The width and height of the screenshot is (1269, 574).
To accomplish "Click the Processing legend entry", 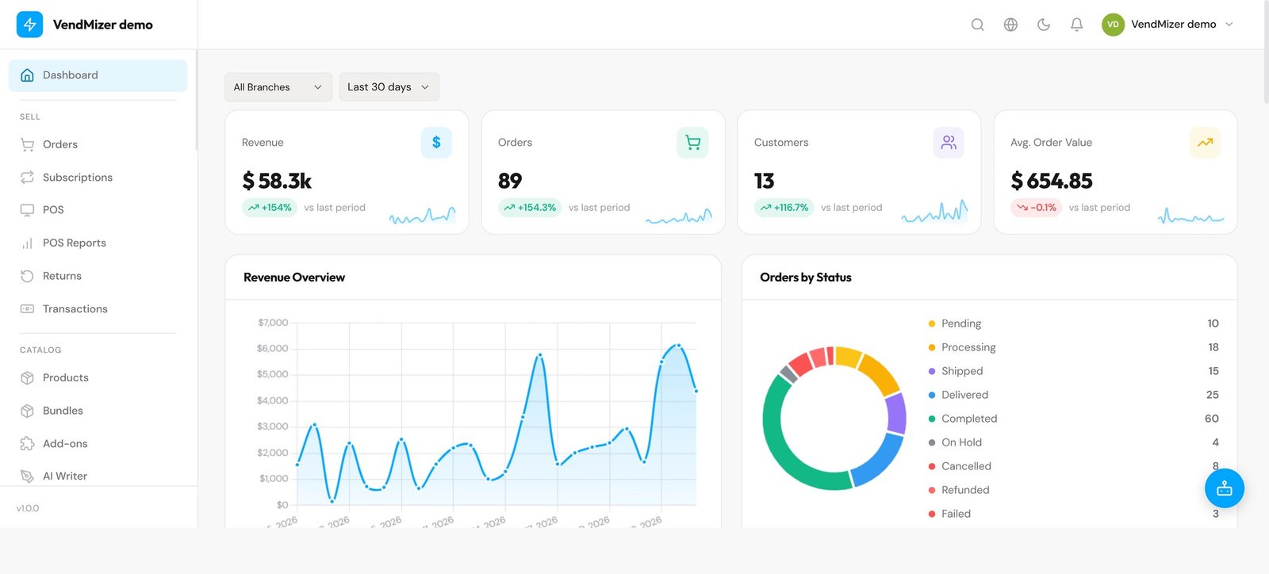I will [1073, 347].
